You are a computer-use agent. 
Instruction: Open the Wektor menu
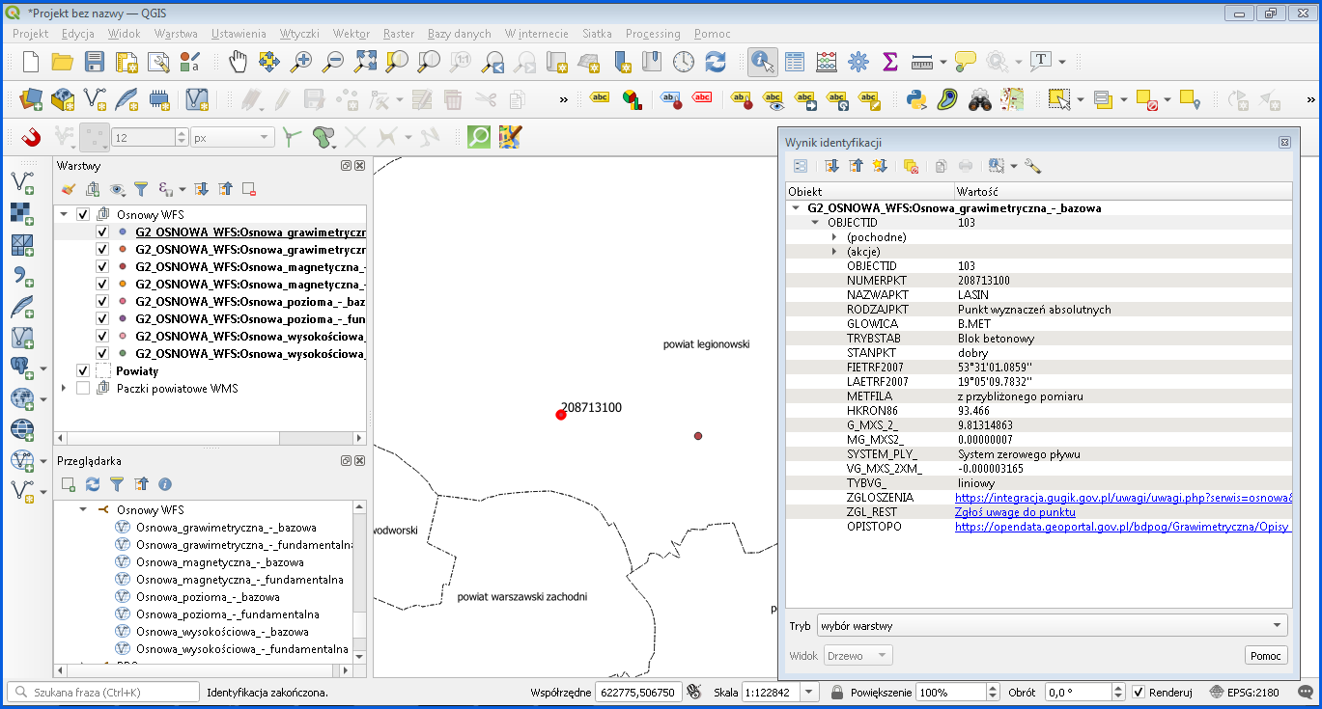click(x=352, y=33)
